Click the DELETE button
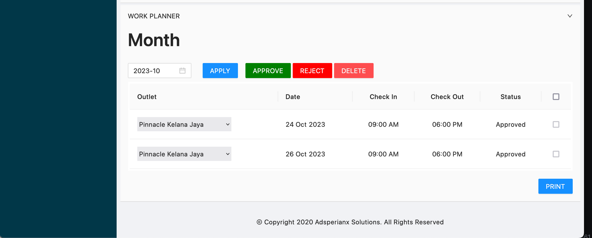Screen dimensions: 592x238 tap(353, 71)
